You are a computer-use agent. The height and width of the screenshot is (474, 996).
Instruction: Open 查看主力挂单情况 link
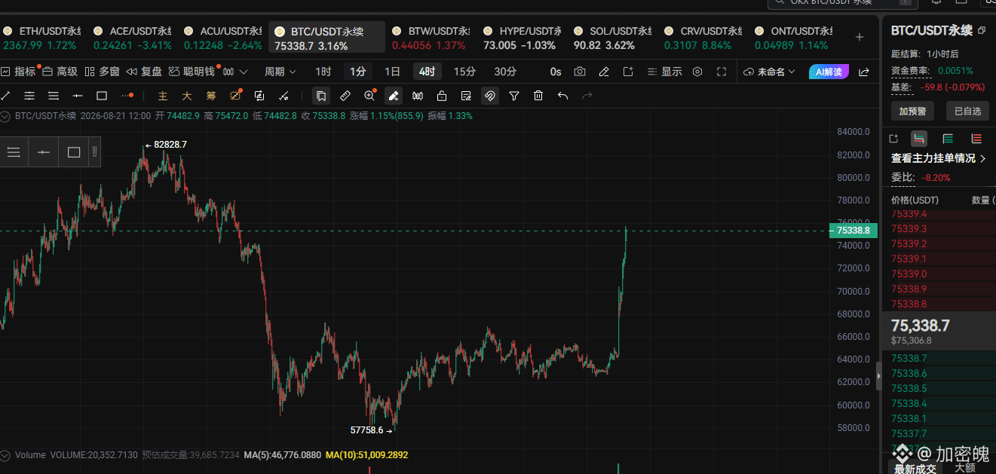pyautogui.click(x=939, y=158)
